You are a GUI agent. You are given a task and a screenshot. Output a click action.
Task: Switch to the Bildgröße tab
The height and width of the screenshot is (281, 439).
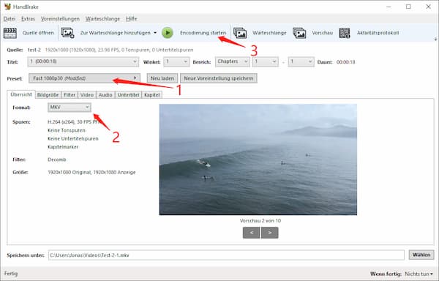[48, 95]
